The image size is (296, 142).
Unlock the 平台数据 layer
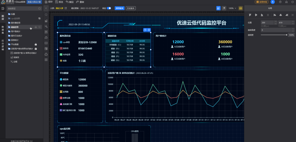(x=36, y=44)
